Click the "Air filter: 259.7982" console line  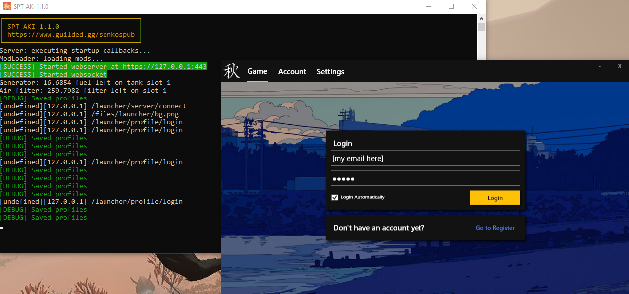click(83, 90)
